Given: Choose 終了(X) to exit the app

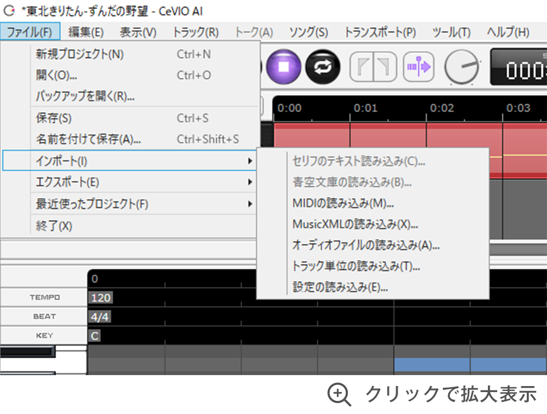Looking at the screenshot, I should tap(130, 226).
